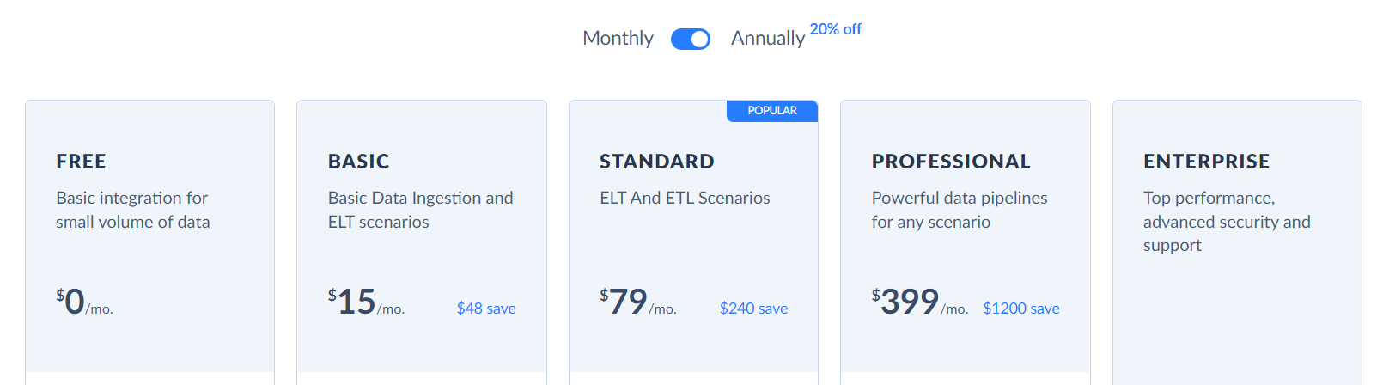Click the BASIC plan heading
Image resolution: width=1383 pixels, height=385 pixels.
358,162
